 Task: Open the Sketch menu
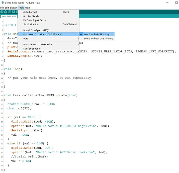14,8
